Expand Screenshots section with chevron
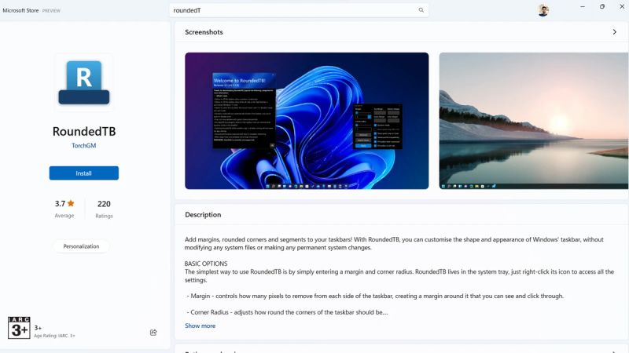The width and height of the screenshot is (629, 353). 615,31
